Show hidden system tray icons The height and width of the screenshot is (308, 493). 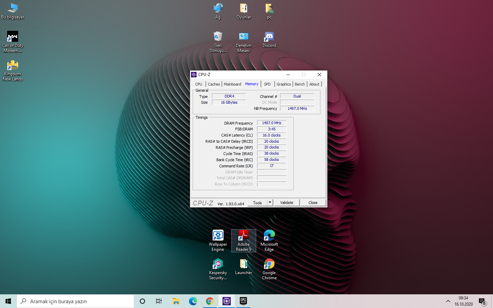(448, 301)
